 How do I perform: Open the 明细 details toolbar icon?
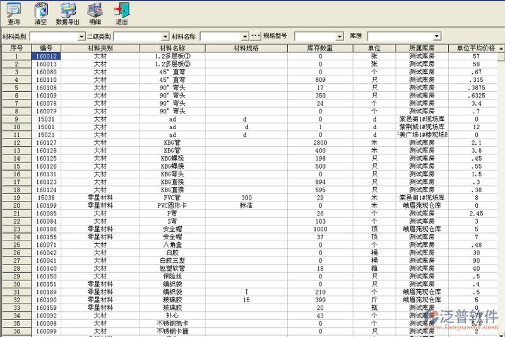tap(95, 13)
